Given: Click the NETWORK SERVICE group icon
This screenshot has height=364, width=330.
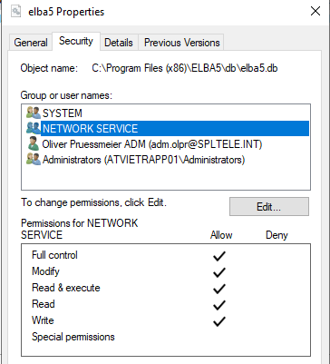Looking at the screenshot, I should coord(34,128).
